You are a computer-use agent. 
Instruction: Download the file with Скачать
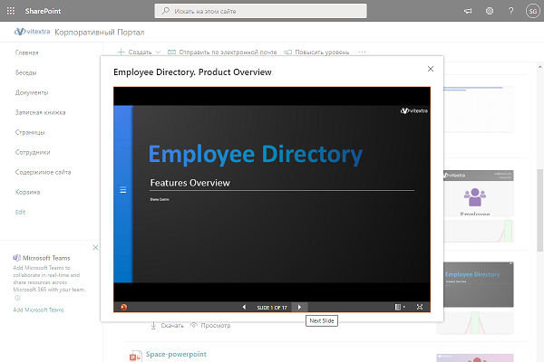[x=167, y=326]
